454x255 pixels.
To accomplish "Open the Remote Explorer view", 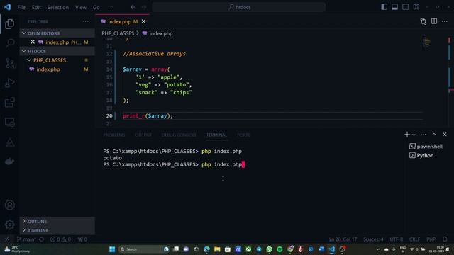I will pyautogui.click(x=9, y=122).
